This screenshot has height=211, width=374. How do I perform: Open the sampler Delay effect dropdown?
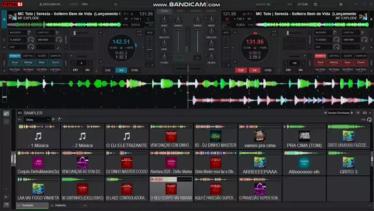[x=37, y=120]
